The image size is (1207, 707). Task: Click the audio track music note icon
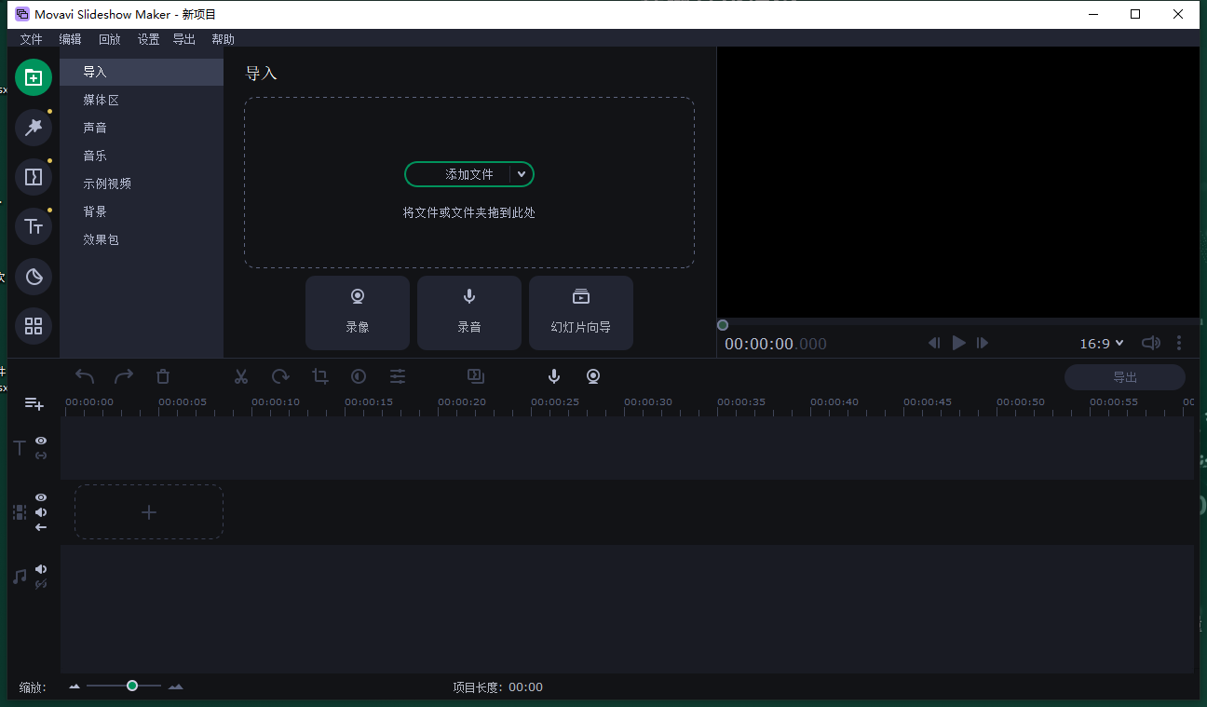point(20,577)
